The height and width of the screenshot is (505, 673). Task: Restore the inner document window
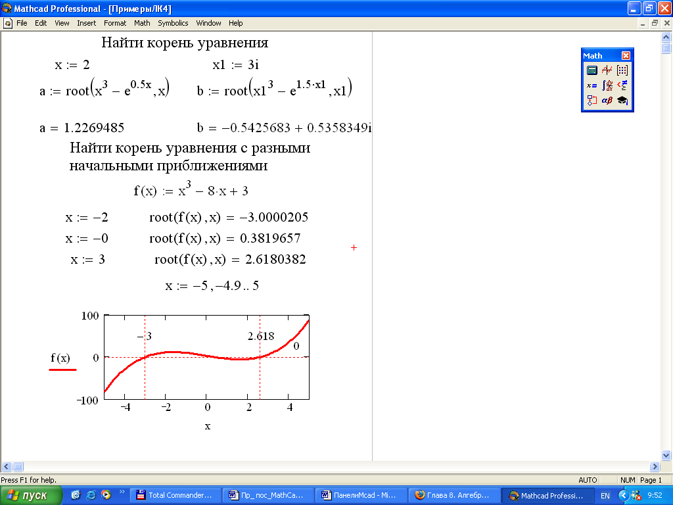655,24
